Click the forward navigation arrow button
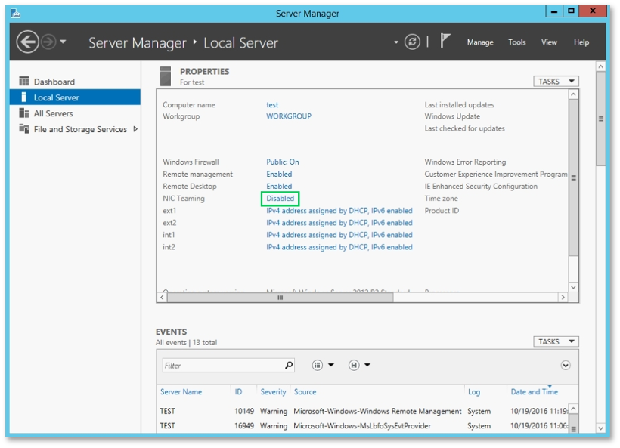This screenshot has width=620, height=448. tap(48, 42)
